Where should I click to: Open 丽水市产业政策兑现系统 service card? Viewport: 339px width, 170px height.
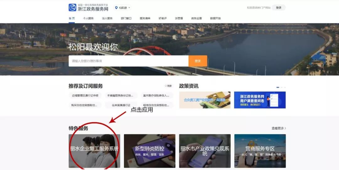205,151
